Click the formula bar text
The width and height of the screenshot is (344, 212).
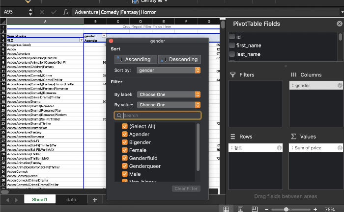pos(115,12)
